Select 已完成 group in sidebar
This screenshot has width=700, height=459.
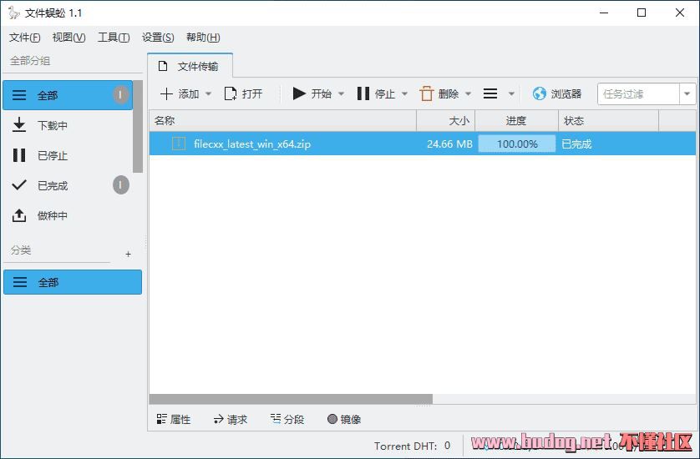tap(52, 186)
